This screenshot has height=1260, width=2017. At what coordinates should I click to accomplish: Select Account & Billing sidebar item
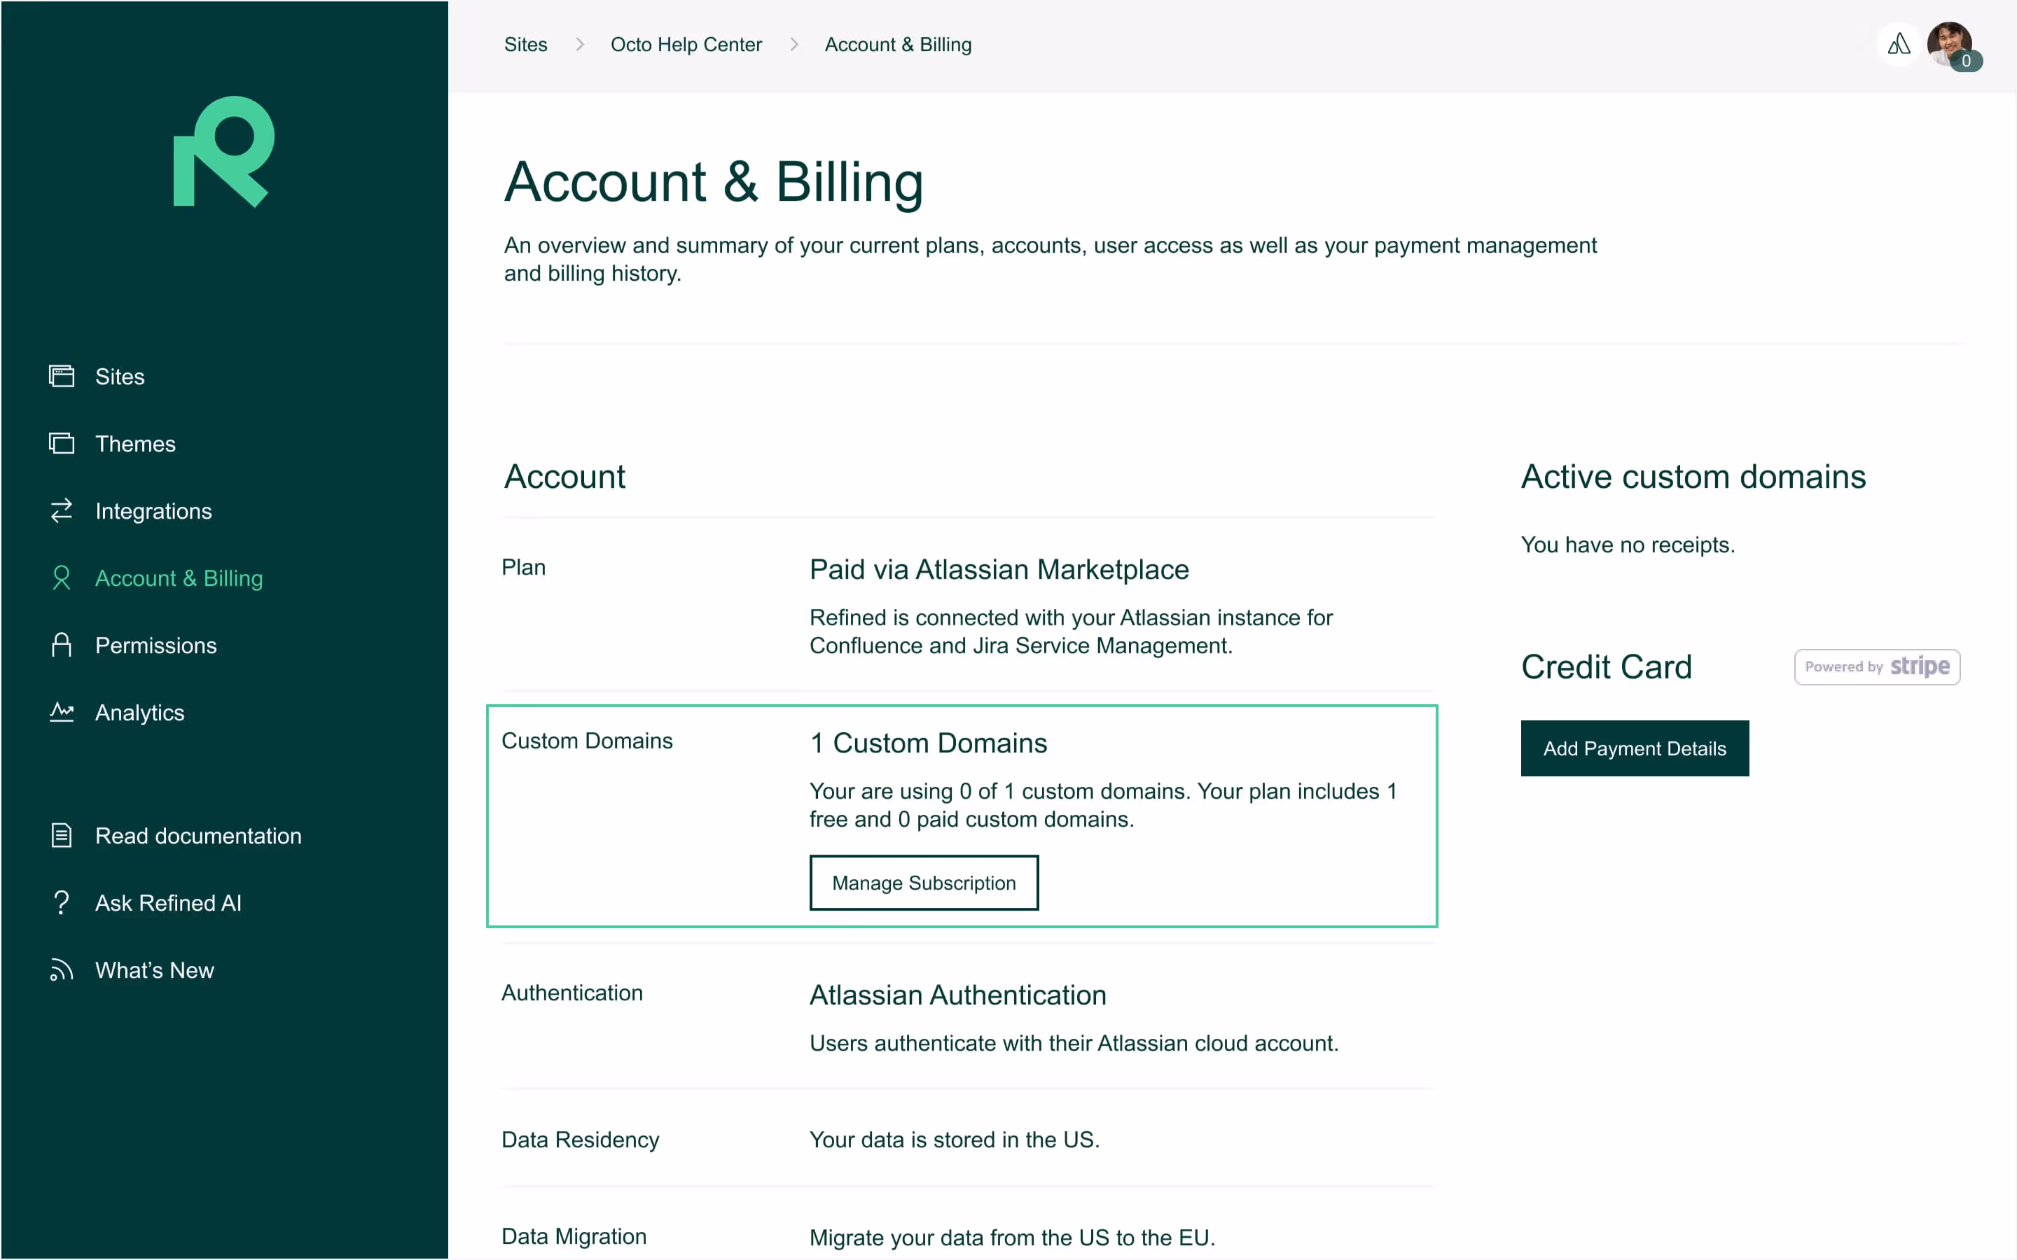tap(179, 577)
